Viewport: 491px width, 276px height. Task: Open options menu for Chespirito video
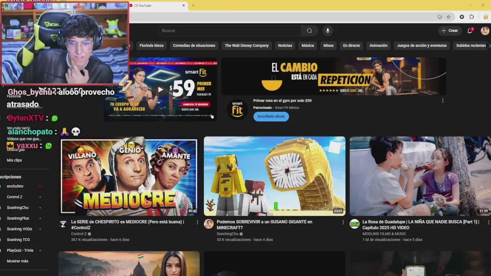point(198,222)
